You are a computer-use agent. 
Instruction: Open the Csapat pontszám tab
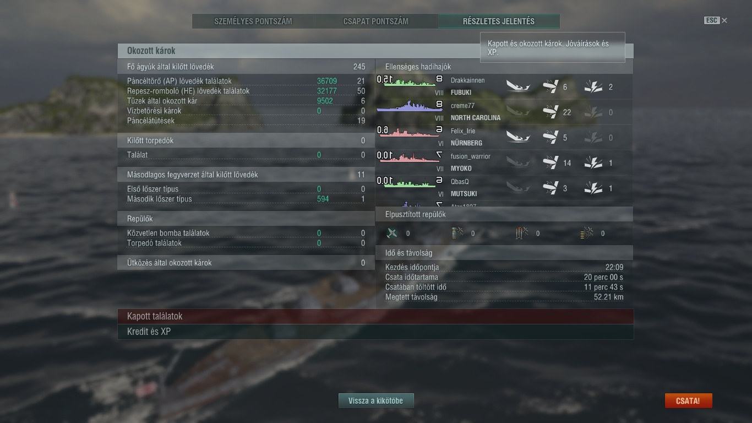click(x=376, y=21)
